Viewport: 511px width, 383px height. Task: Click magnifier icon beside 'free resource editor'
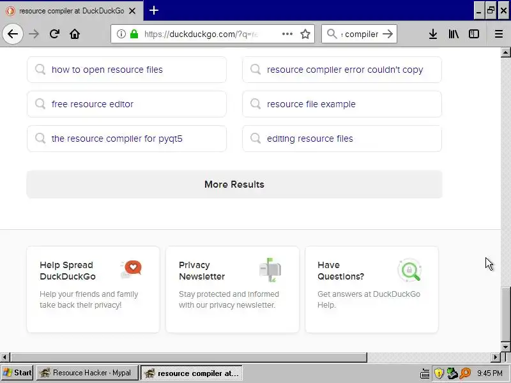(40, 104)
